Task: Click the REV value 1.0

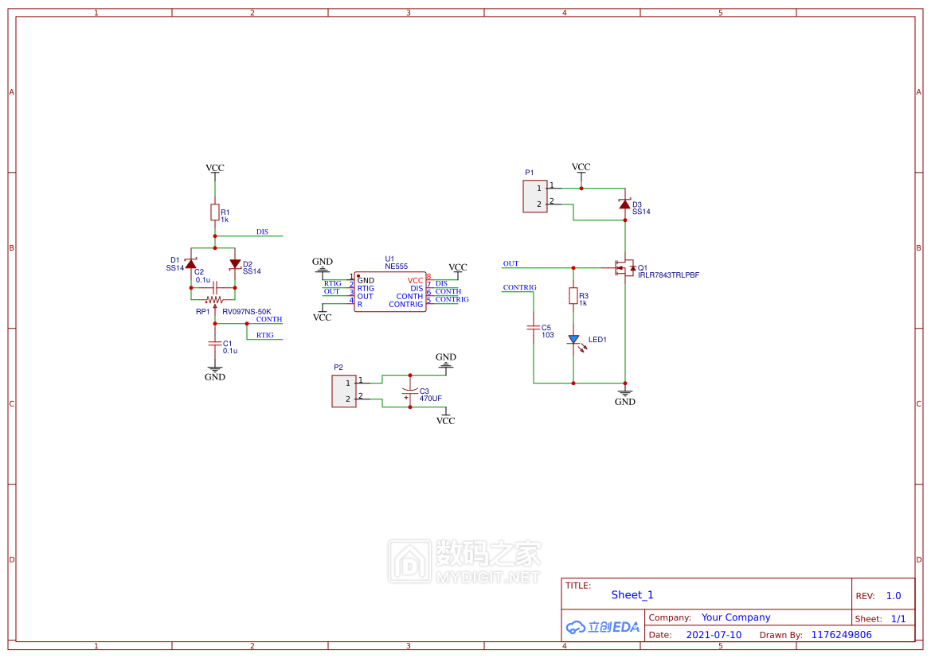Action: coord(894,596)
